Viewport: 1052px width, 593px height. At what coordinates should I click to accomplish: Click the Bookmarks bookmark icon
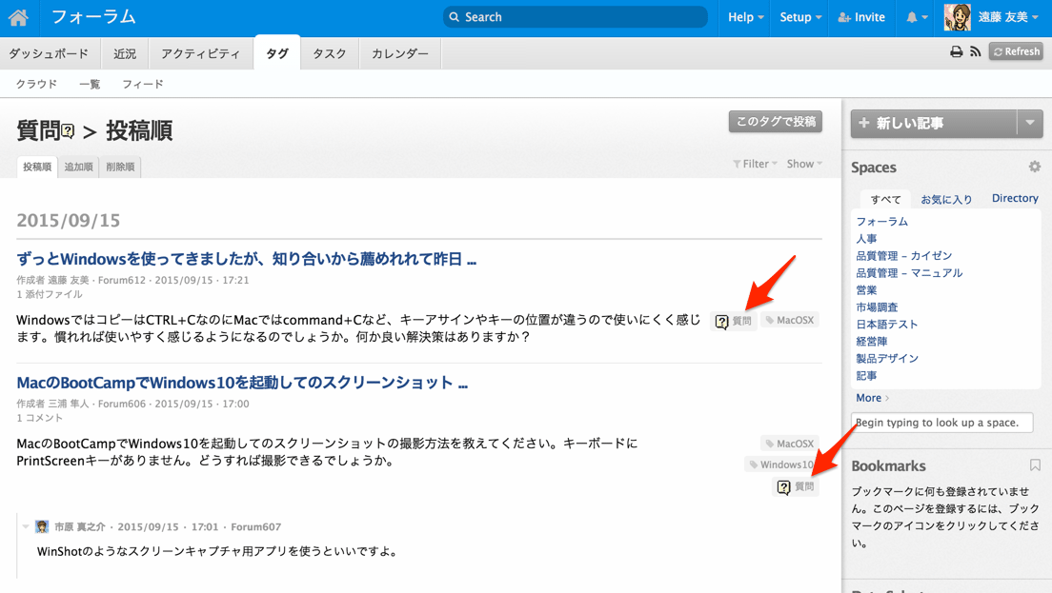tap(1035, 465)
